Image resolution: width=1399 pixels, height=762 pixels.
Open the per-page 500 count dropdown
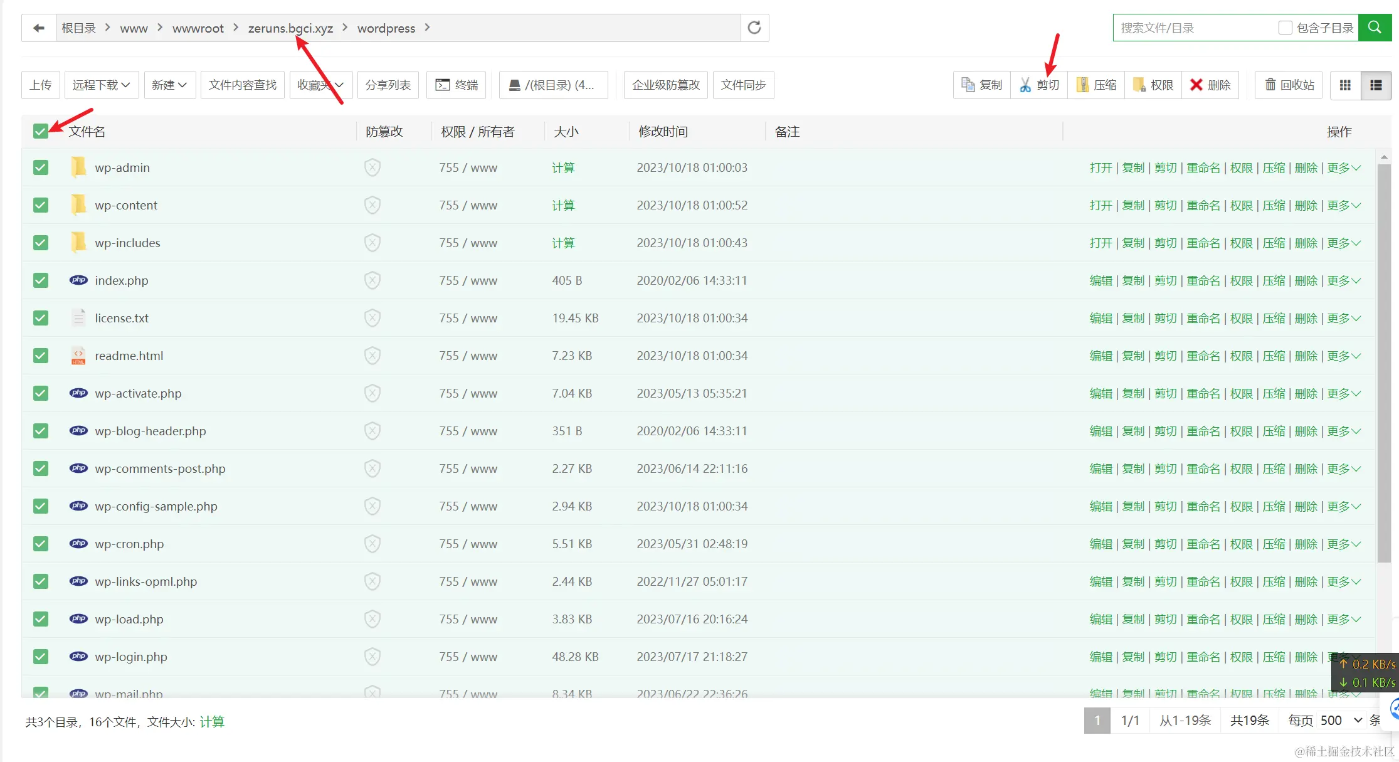[x=1341, y=721]
